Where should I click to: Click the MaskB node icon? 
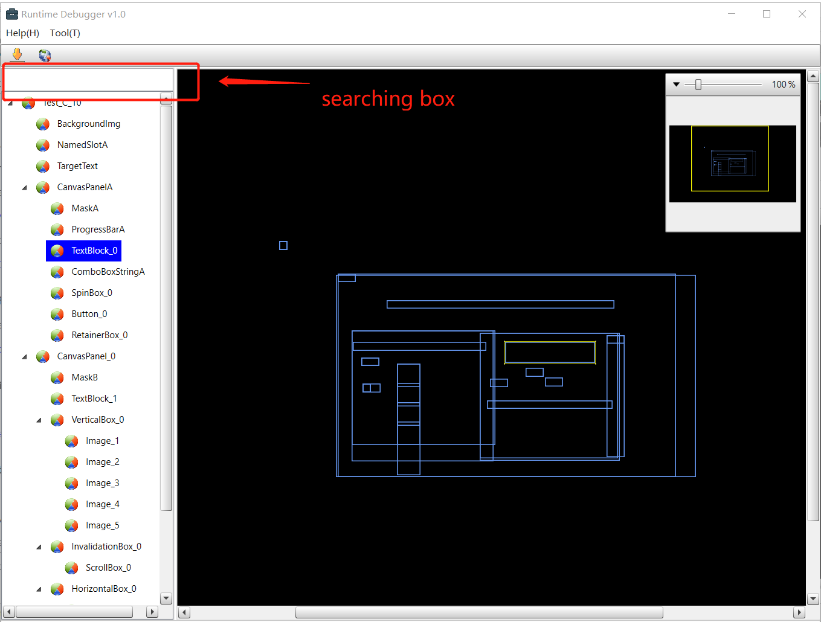(x=57, y=377)
